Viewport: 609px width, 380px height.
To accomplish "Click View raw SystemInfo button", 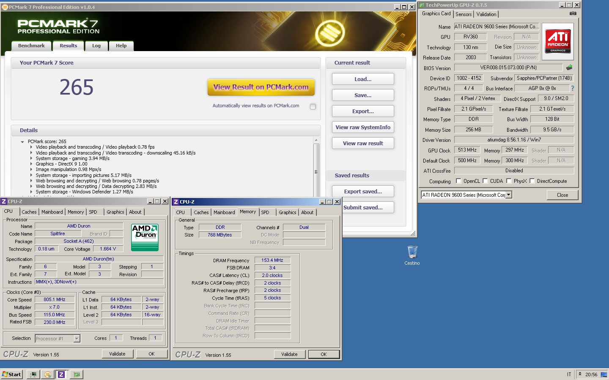I will coord(363,127).
